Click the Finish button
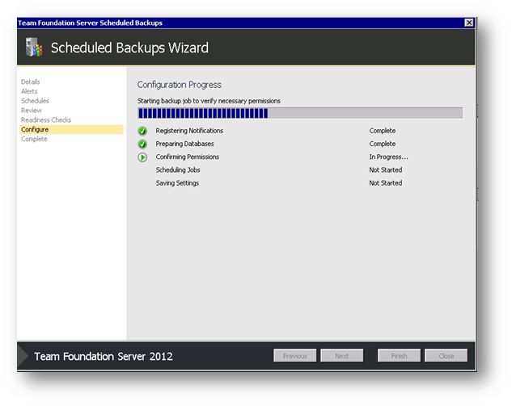512x406 pixels. (x=399, y=355)
